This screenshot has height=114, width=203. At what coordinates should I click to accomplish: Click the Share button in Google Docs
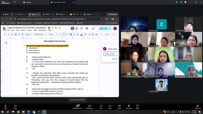104,28
